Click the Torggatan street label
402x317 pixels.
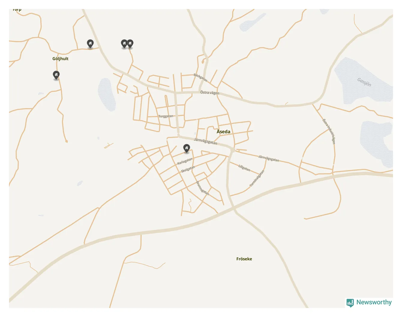(166, 116)
